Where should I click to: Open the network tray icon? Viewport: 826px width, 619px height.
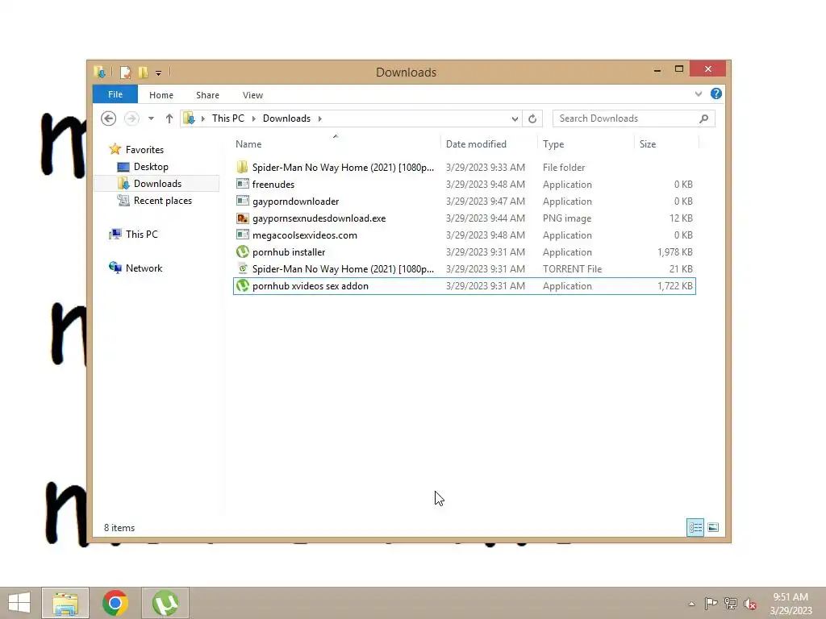click(x=731, y=604)
